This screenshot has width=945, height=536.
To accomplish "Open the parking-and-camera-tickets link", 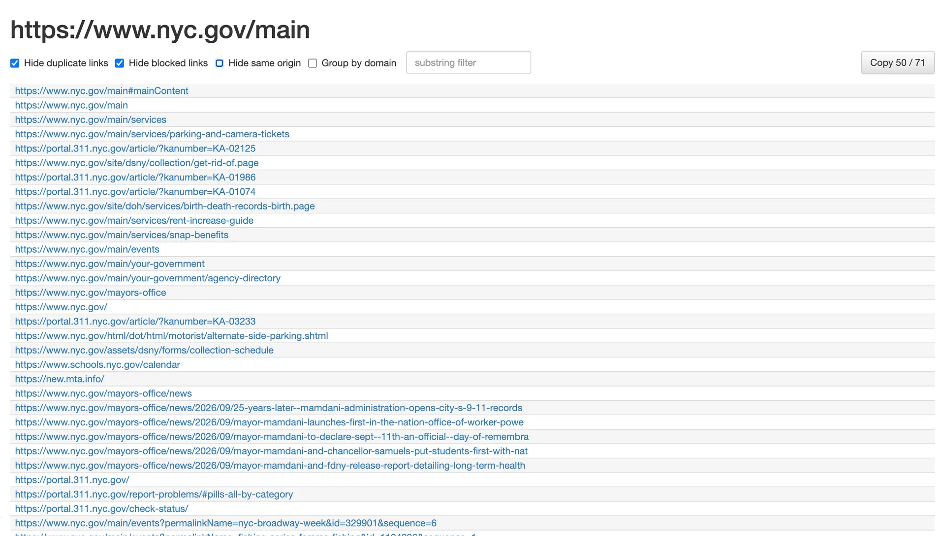I will tap(152, 134).
